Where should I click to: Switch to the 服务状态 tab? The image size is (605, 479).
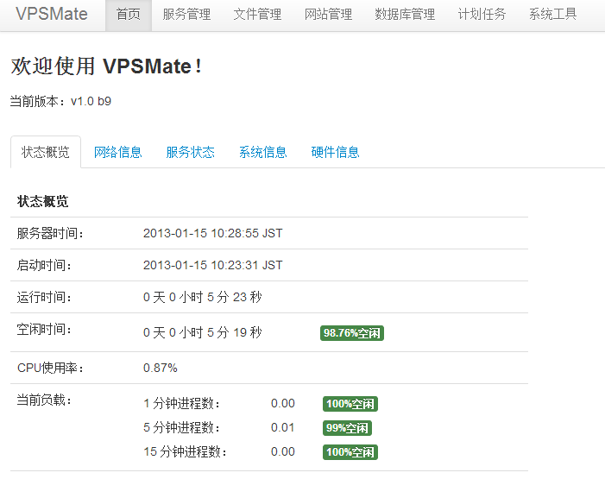pos(190,152)
